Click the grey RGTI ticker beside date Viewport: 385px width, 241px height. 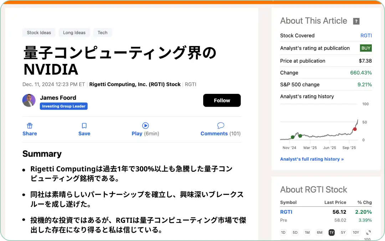click(190, 84)
